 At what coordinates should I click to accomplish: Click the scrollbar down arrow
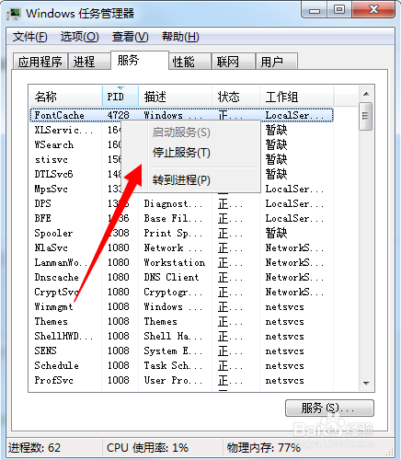366,383
